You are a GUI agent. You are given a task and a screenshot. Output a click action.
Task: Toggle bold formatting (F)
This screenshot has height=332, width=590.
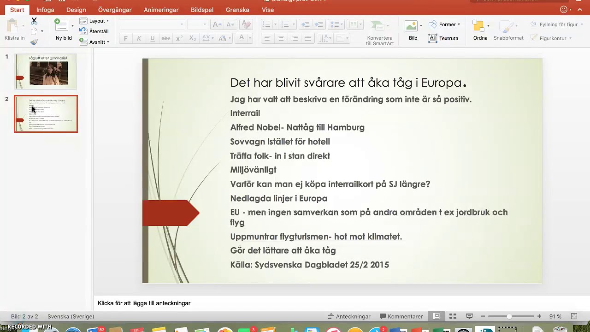click(x=125, y=38)
